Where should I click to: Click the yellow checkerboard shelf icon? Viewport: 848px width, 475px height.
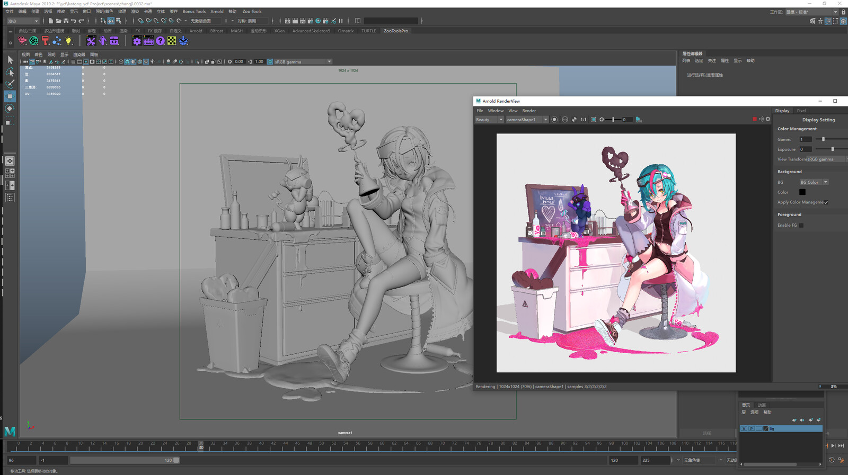click(172, 41)
